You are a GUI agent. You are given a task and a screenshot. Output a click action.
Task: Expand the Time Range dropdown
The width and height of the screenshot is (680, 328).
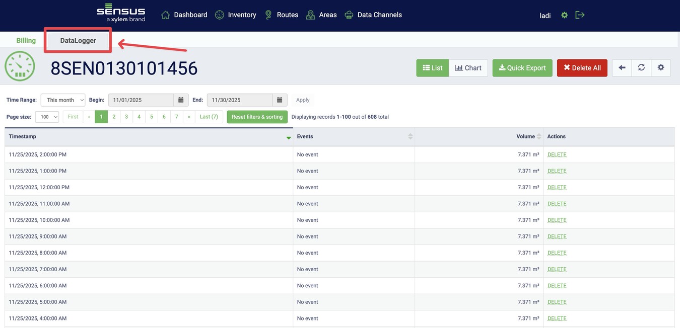[63, 100]
